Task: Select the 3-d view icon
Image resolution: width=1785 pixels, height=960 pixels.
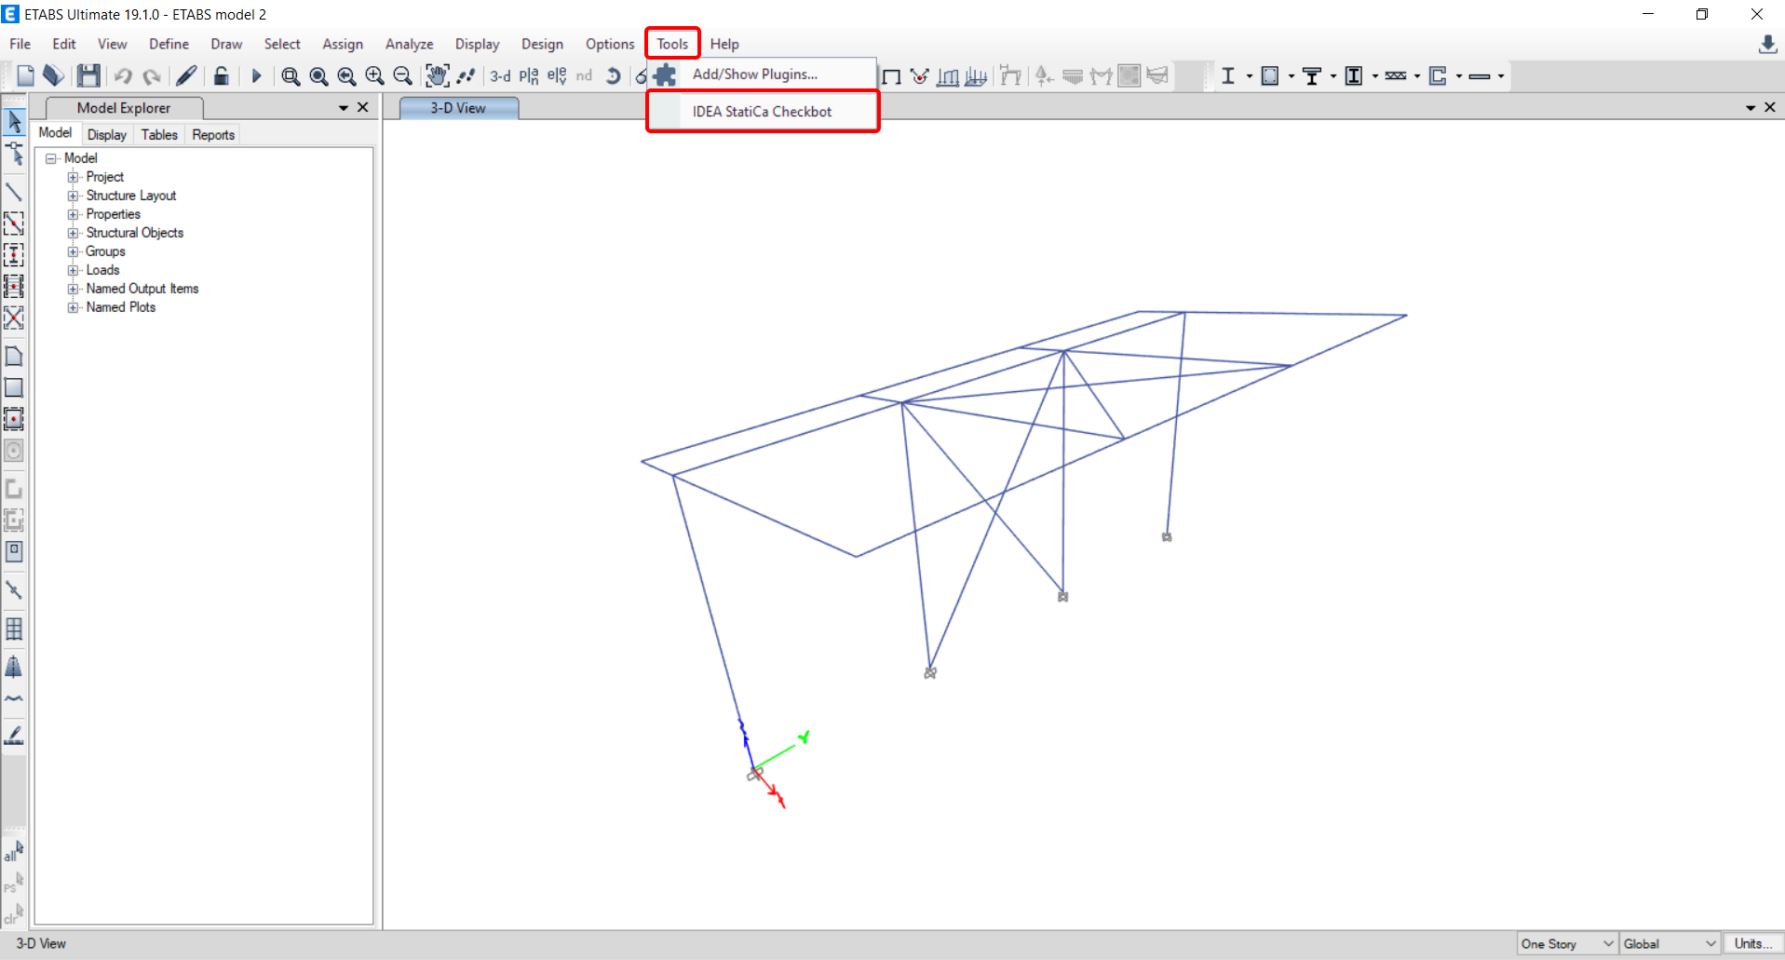Action: click(x=500, y=76)
